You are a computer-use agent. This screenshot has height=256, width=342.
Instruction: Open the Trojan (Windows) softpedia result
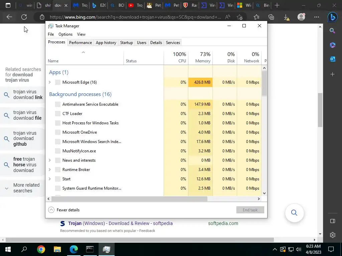point(120,223)
